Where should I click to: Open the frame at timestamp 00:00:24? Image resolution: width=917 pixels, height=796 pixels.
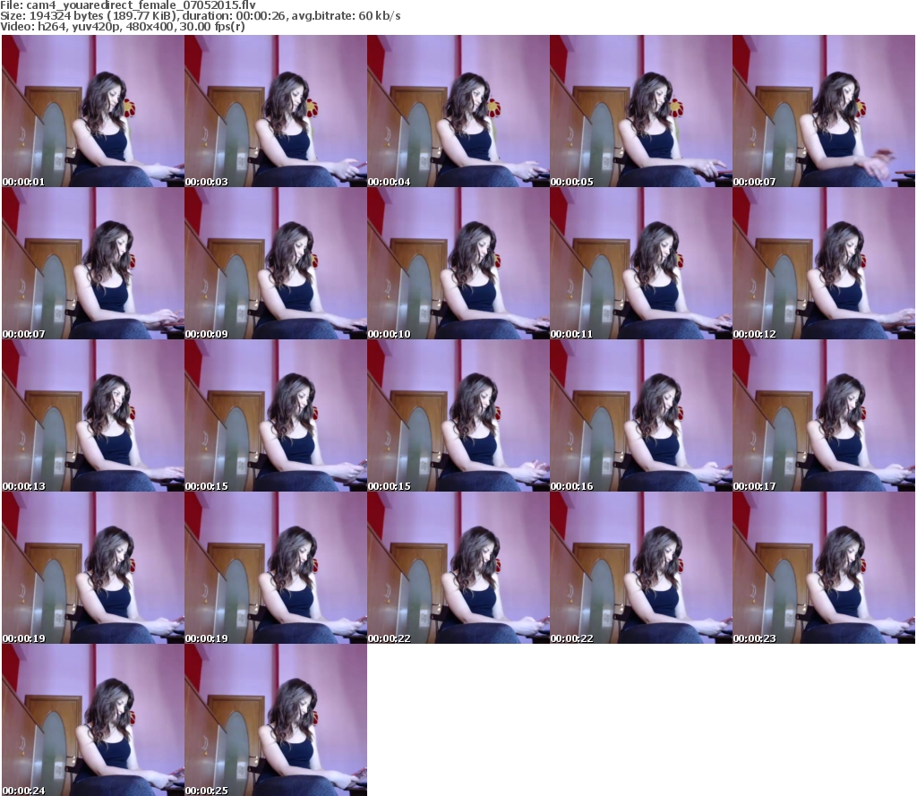coord(93,720)
